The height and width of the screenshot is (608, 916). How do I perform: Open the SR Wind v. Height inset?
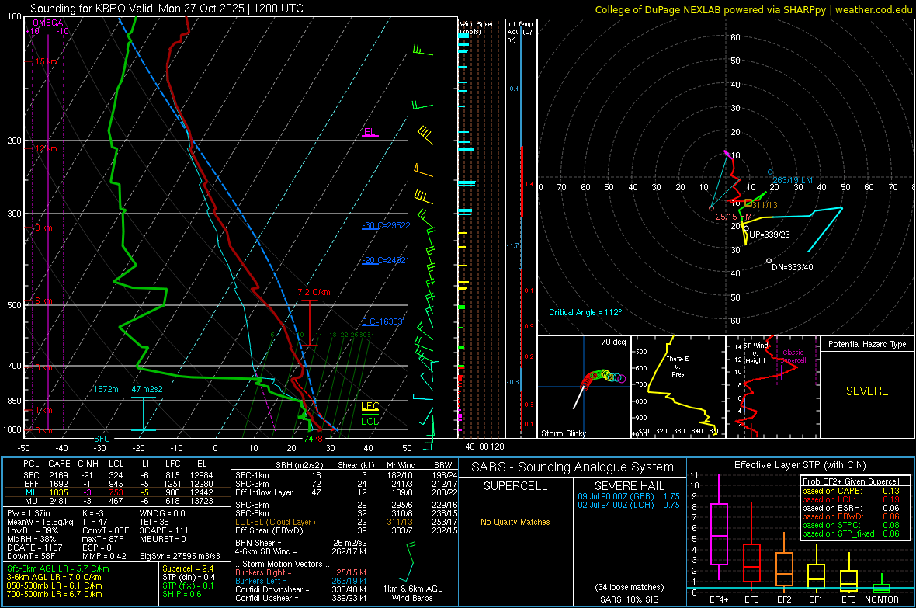click(772, 387)
